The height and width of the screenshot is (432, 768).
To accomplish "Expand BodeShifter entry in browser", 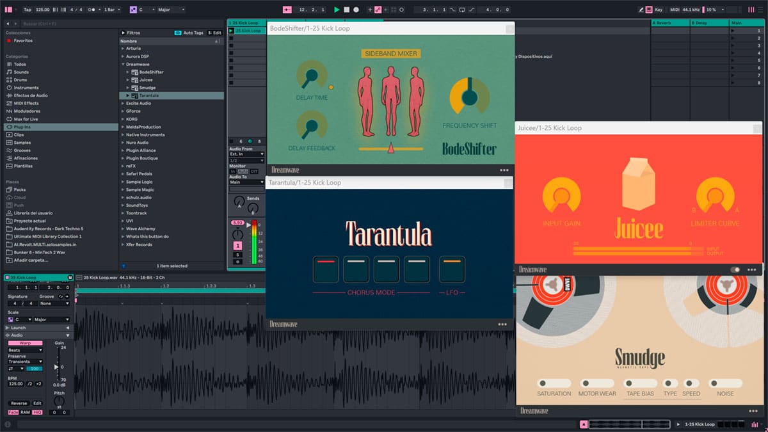I will click(127, 72).
